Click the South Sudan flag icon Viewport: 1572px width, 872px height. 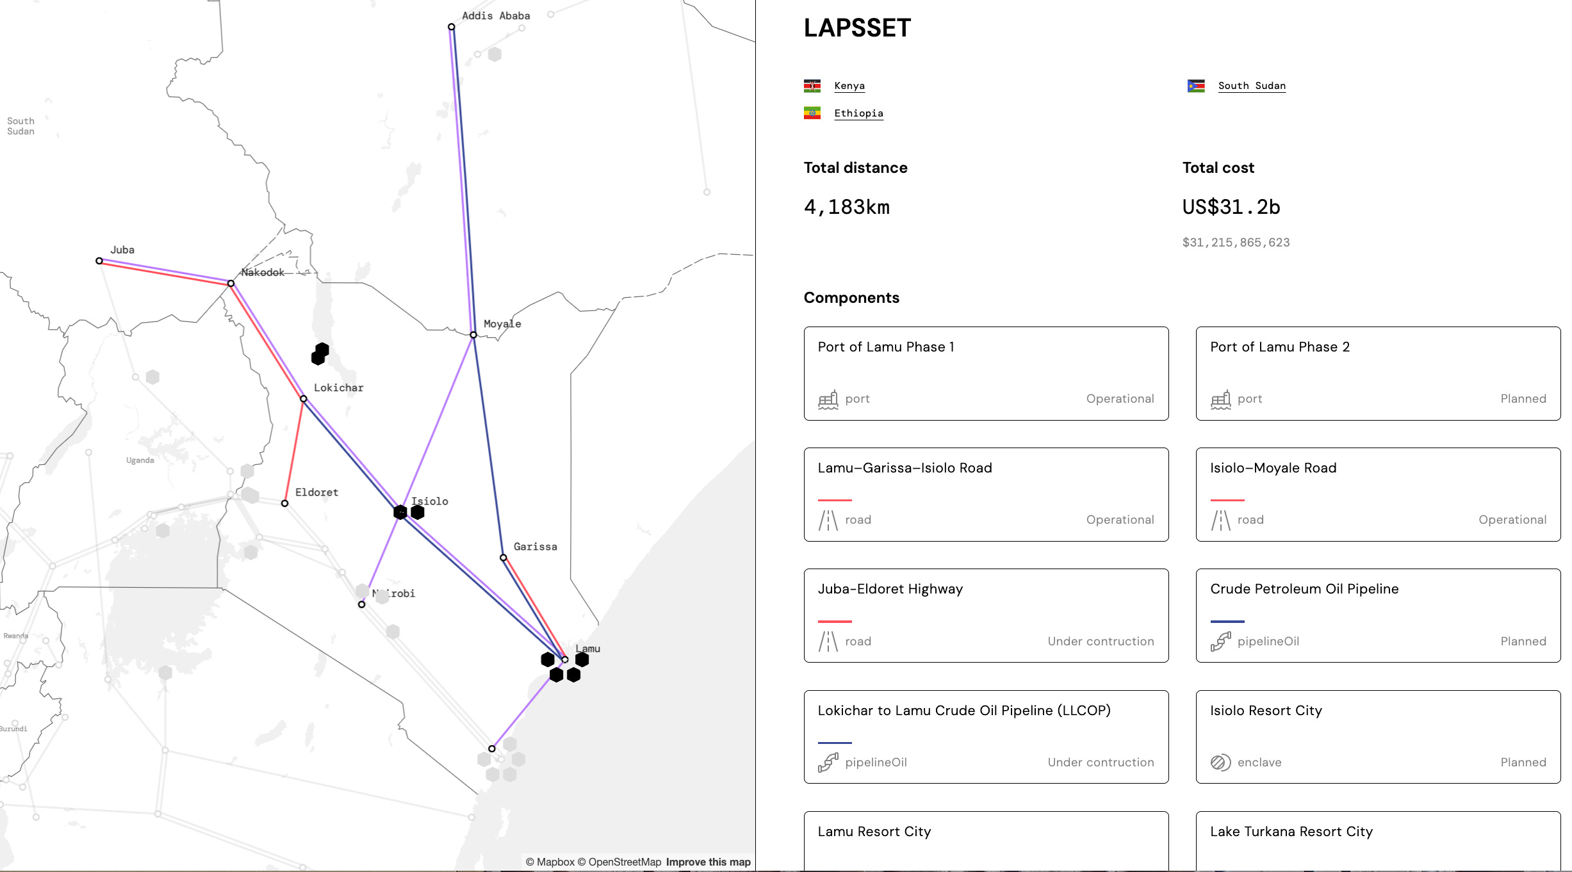pos(1195,86)
